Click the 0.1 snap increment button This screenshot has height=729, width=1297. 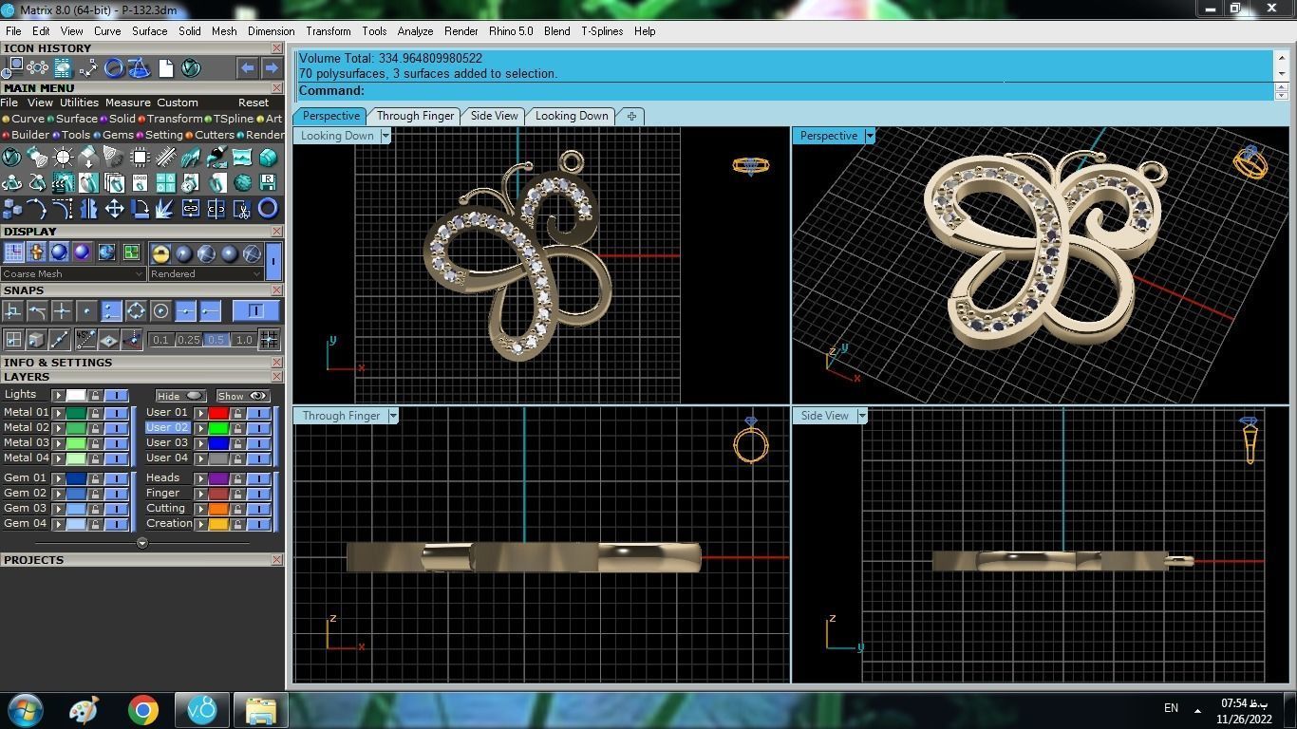[x=160, y=340]
